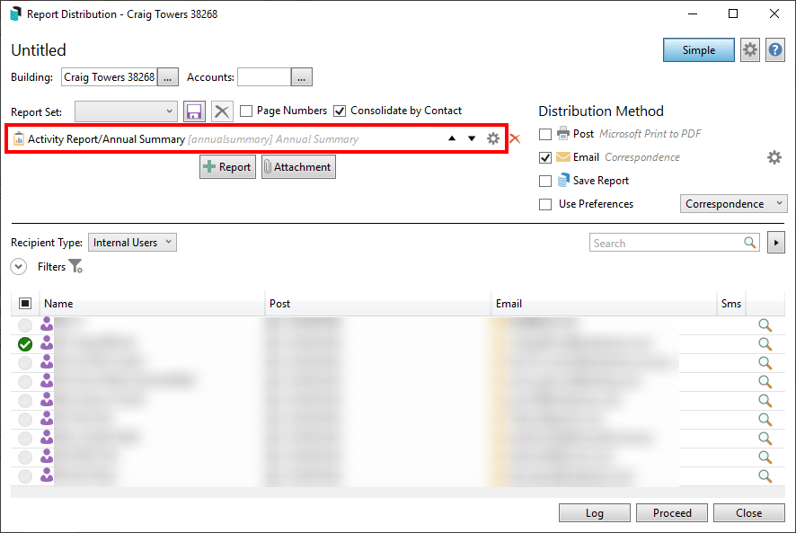The width and height of the screenshot is (796, 533).
Task: Add a new Report
Action: 227,167
